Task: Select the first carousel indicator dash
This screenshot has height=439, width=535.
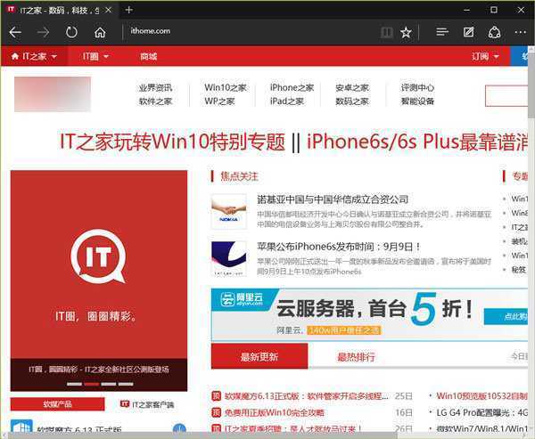Action: pyautogui.click(x=74, y=384)
